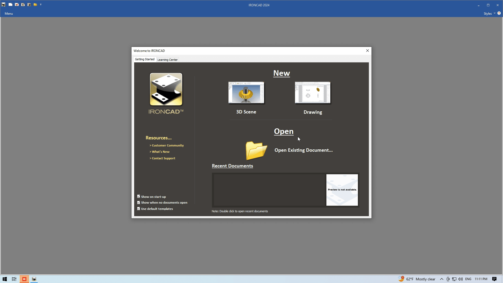Viewport: 503px width, 283px height.
Task: Click the orange app icon on taskbar
Action: (24, 279)
